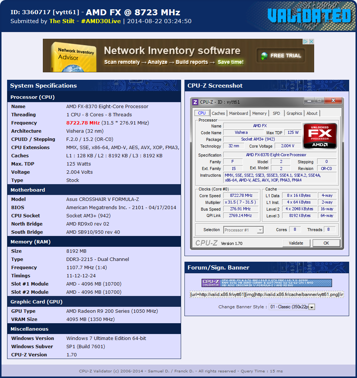
Task: Minimize the CPU-Z window
Action: point(309,101)
